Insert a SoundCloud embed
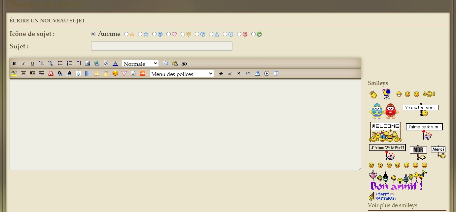 (x=143, y=73)
